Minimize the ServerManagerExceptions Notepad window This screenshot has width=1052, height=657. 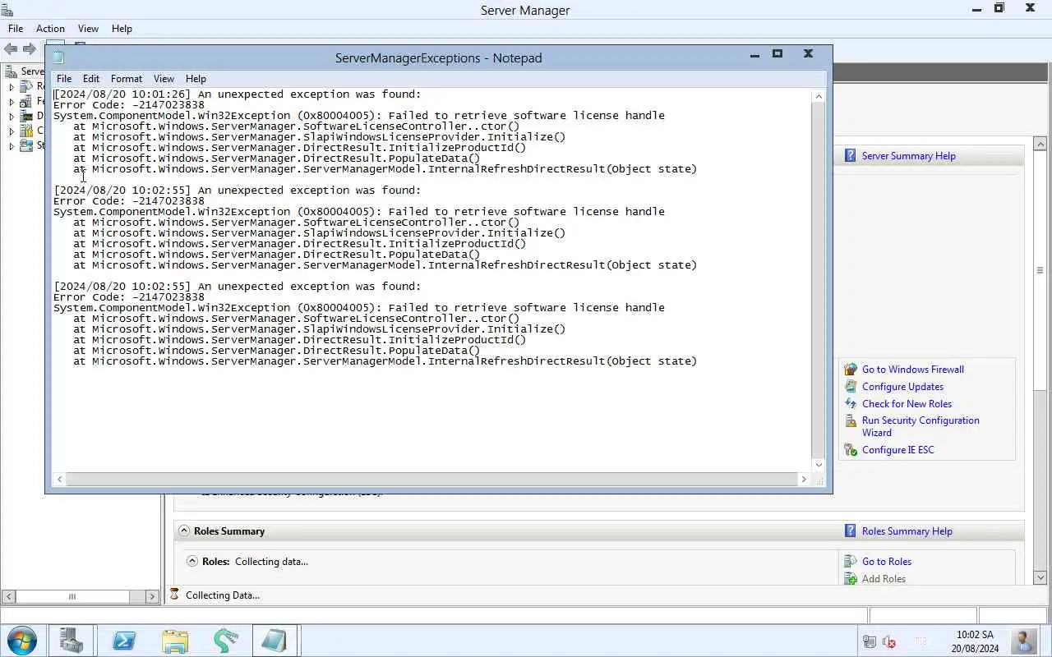(x=754, y=54)
